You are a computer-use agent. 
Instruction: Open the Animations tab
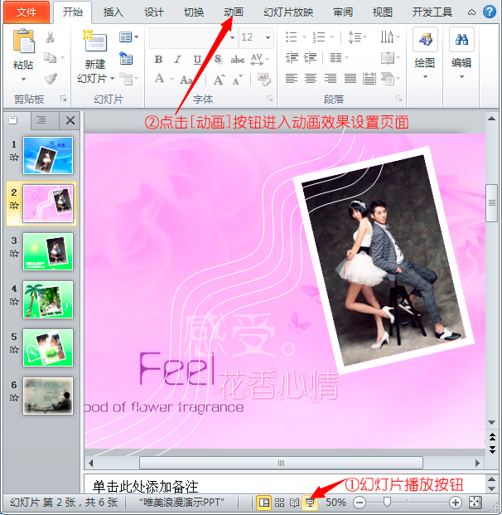click(234, 12)
